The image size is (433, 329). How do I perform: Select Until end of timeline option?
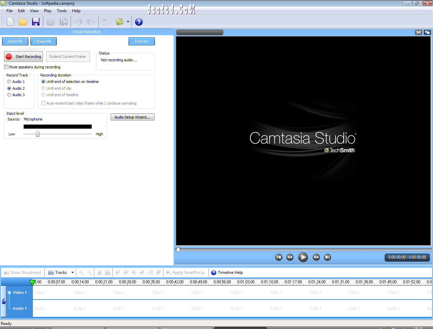click(60, 95)
